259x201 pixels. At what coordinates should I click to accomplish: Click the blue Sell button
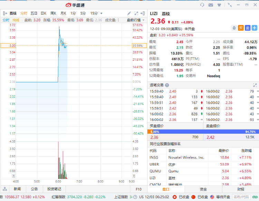[x=248, y=28]
